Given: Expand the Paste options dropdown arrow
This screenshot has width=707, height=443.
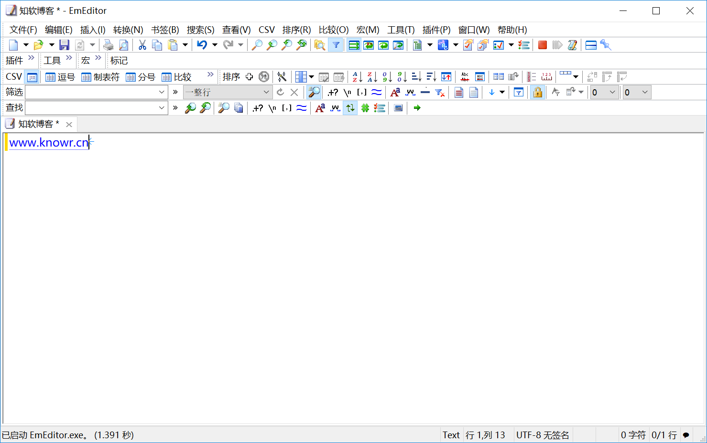Looking at the screenshot, I should 185,45.
